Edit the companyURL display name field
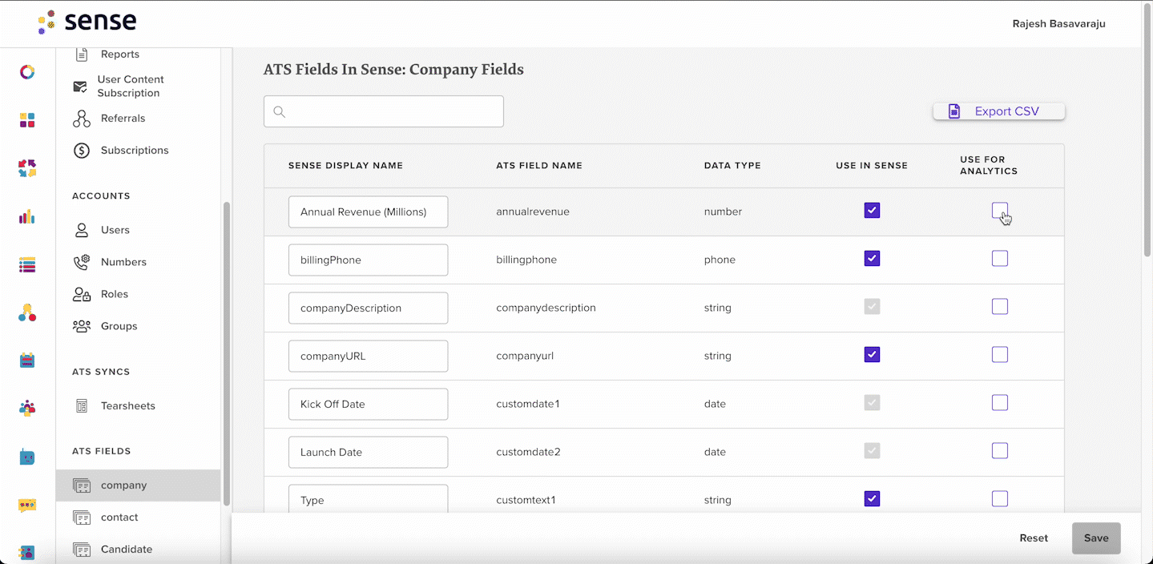This screenshot has width=1153, height=564. [x=369, y=357]
